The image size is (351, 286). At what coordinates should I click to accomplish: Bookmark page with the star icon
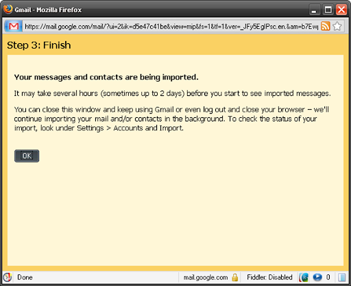337,26
